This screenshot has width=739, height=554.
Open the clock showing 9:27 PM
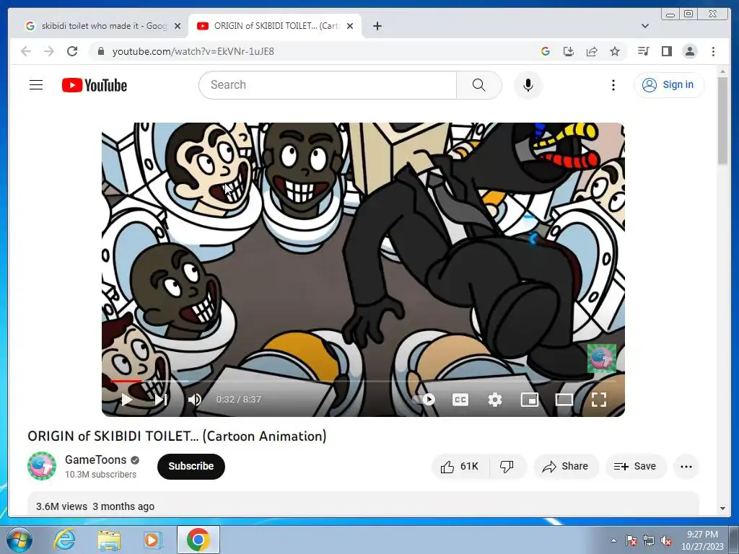pyautogui.click(x=702, y=540)
